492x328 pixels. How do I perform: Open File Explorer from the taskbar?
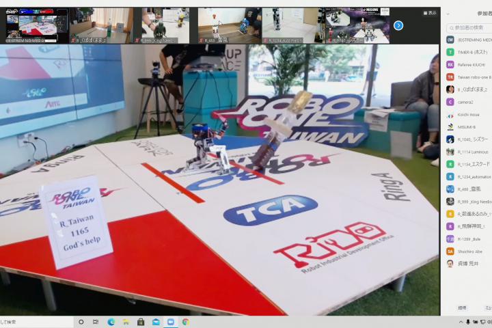tap(126, 322)
